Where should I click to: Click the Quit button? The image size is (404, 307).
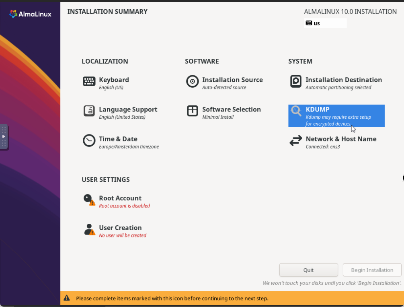[x=308, y=270]
